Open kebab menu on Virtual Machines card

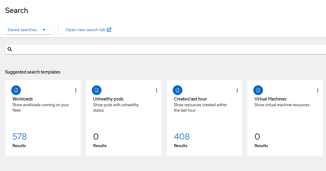coord(318,90)
